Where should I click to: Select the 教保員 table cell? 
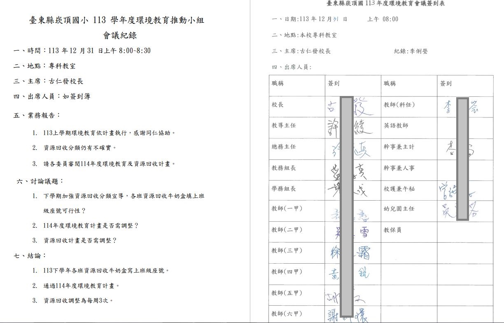[392, 230]
